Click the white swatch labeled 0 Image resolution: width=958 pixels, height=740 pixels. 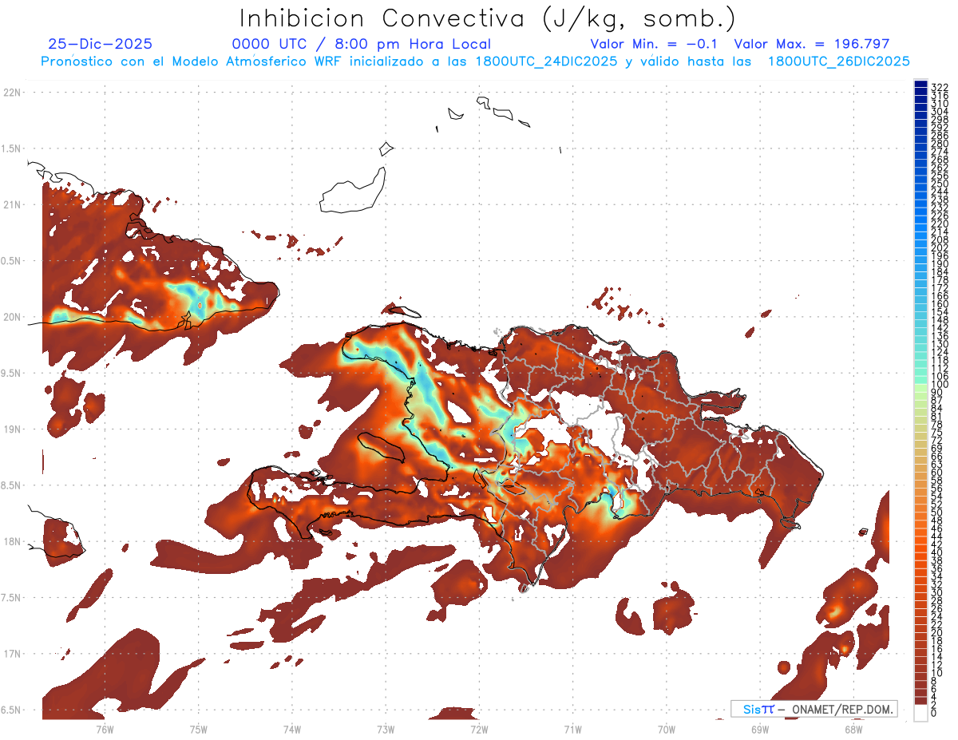tap(920, 713)
